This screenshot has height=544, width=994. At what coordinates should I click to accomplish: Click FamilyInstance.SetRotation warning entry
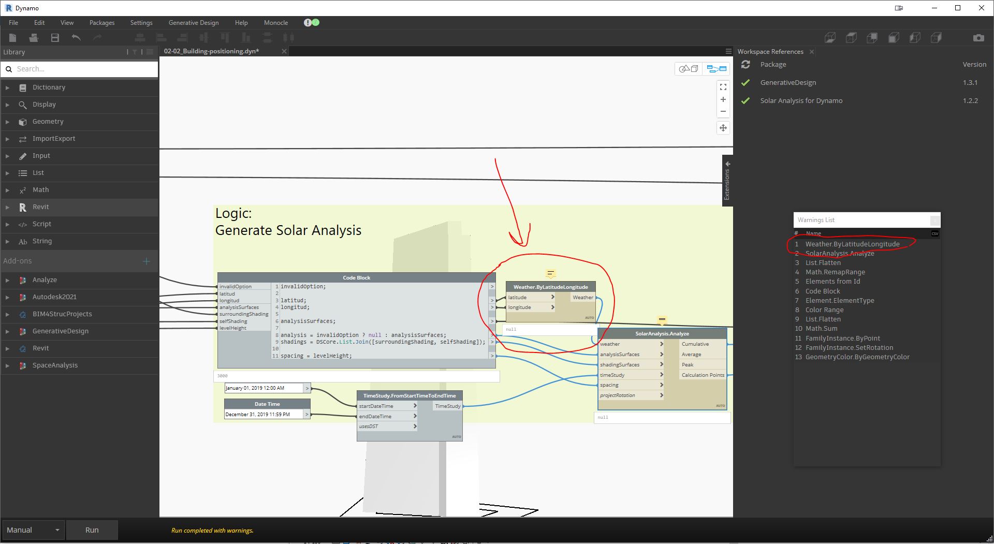point(849,348)
